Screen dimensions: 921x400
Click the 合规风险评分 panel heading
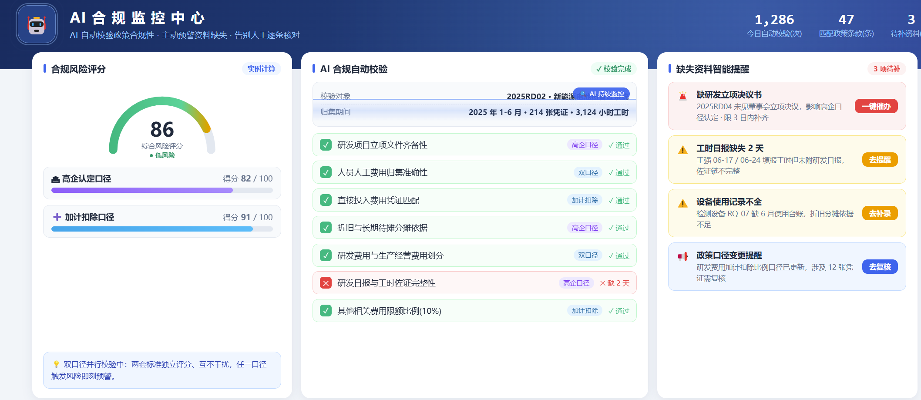[78, 69]
